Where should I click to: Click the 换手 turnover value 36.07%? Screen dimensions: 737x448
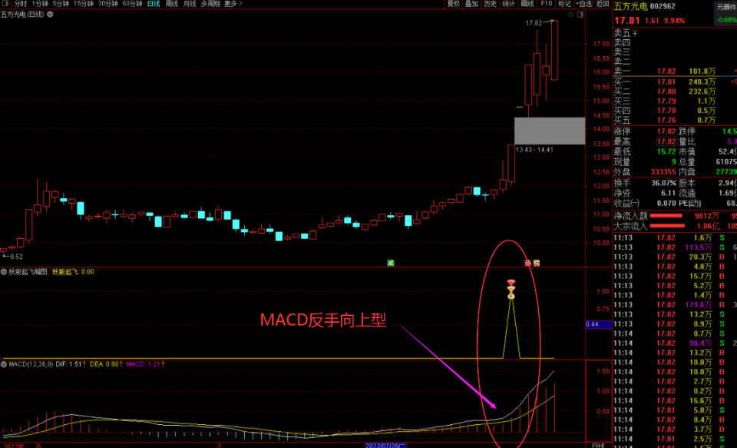point(663,183)
